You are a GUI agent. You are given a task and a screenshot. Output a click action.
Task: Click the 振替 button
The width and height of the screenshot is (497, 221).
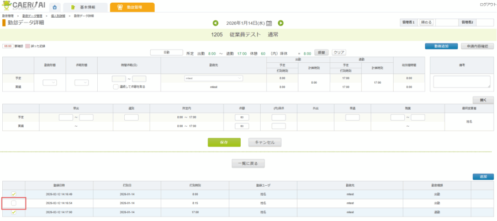pos(321,53)
